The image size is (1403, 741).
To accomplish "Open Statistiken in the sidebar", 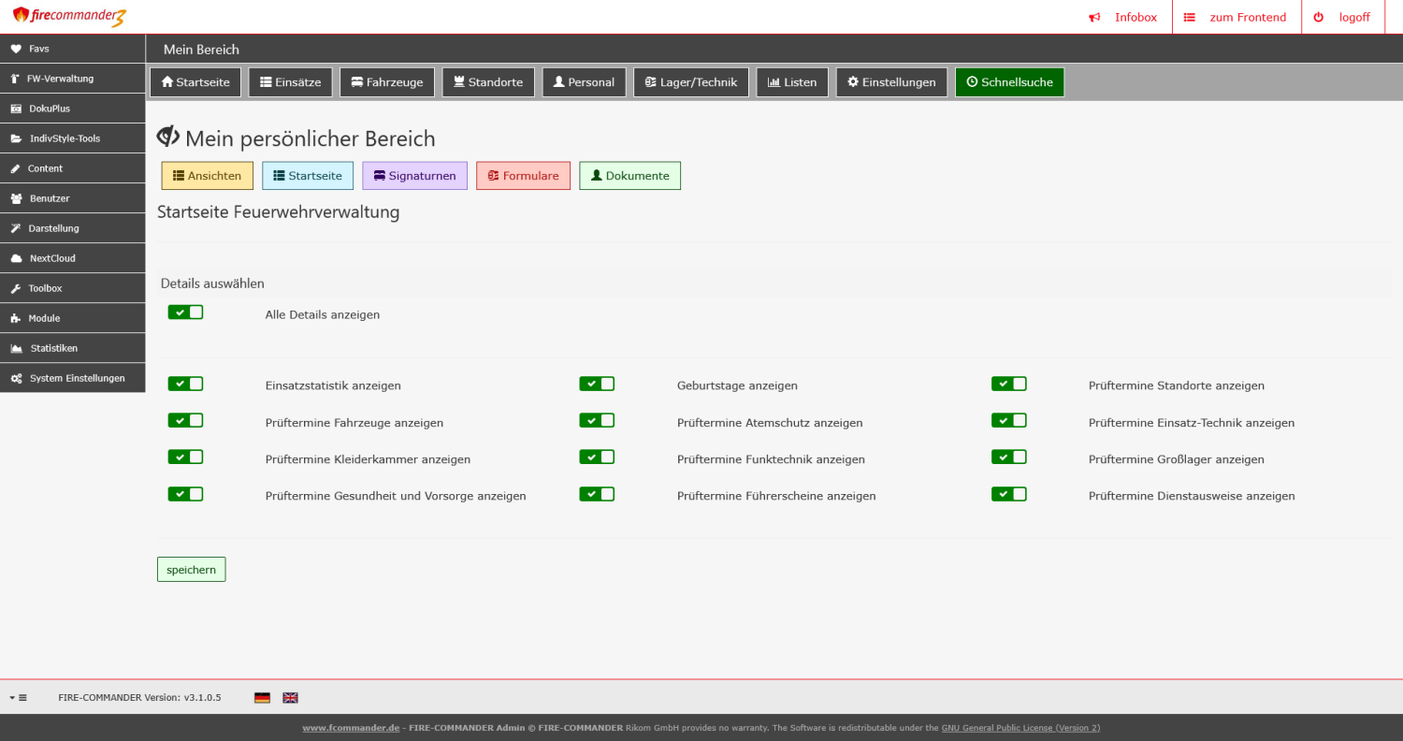I will [53, 348].
